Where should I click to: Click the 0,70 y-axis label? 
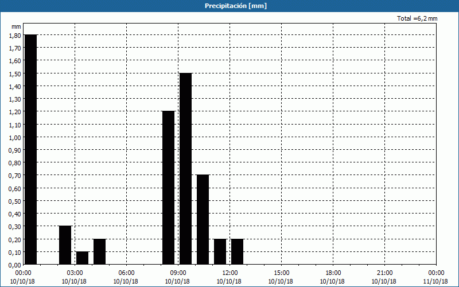coord(15,176)
